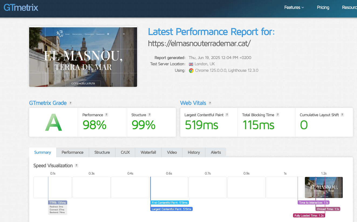Click help icon beside Performance score
This screenshot has height=222, width=357.
(106, 115)
